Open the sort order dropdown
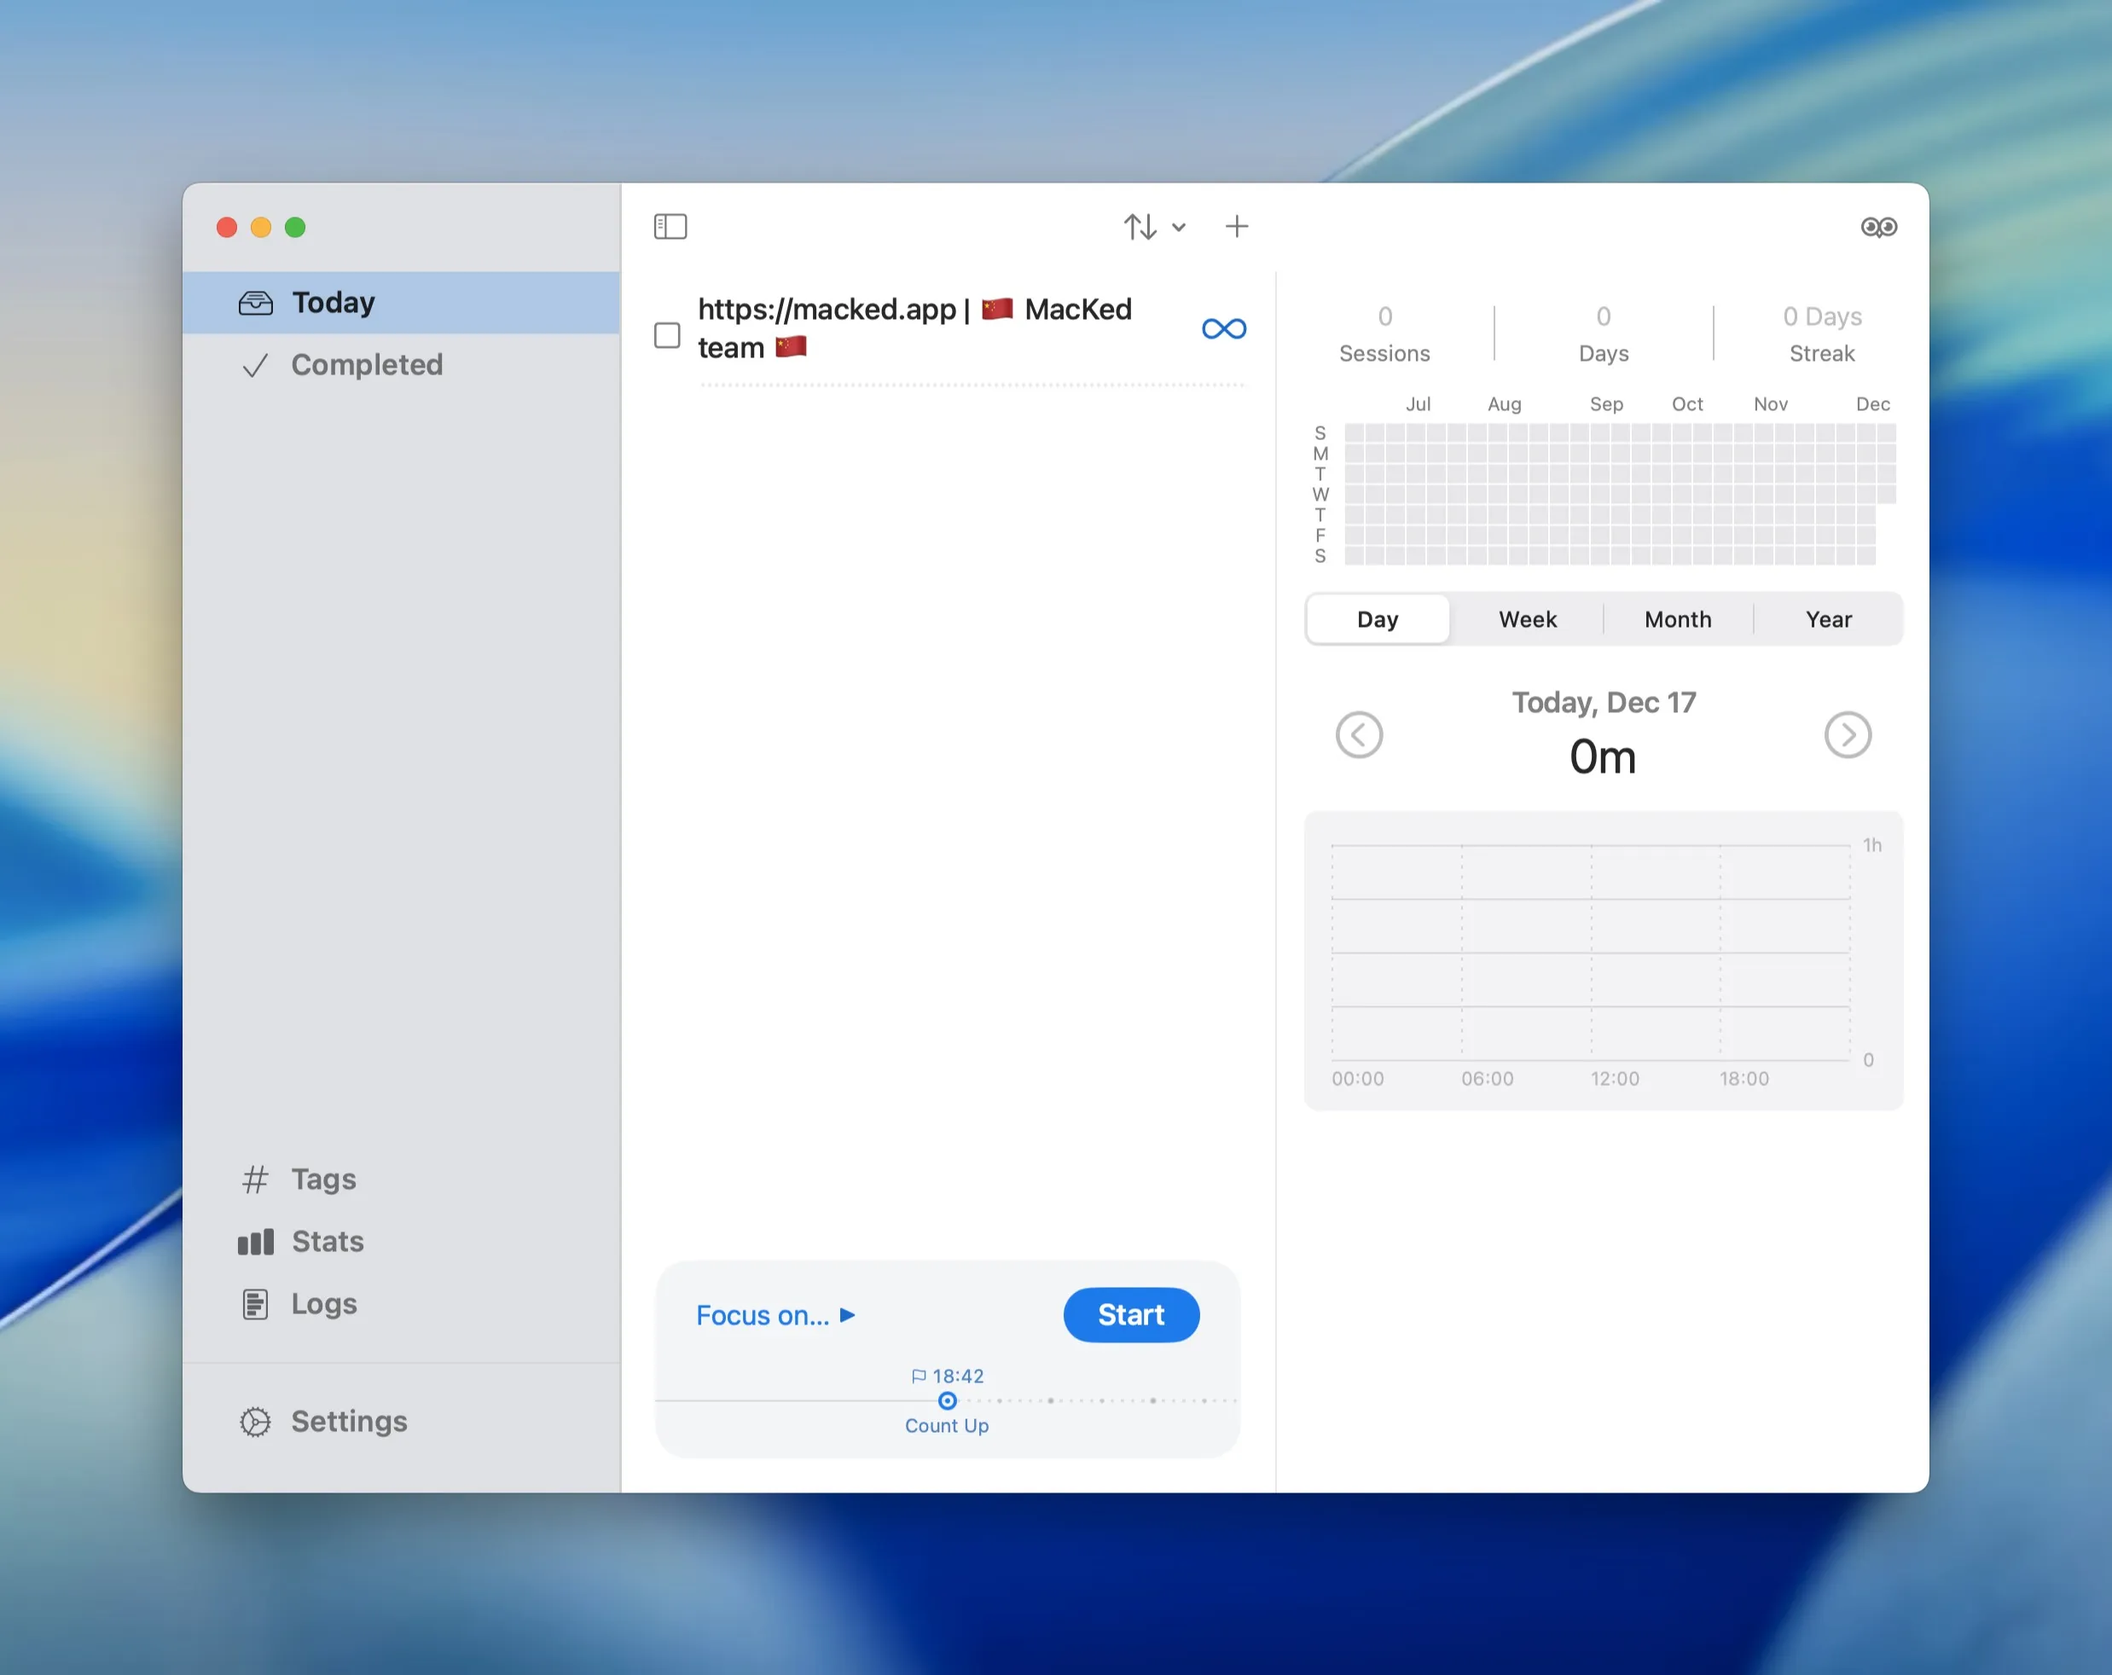The image size is (2112, 1675). tap(1154, 227)
